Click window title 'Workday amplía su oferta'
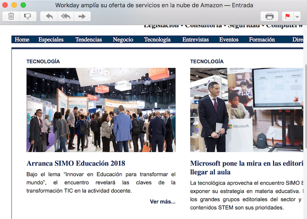The width and height of the screenshot is (307, 219). (x=154, y=5)
